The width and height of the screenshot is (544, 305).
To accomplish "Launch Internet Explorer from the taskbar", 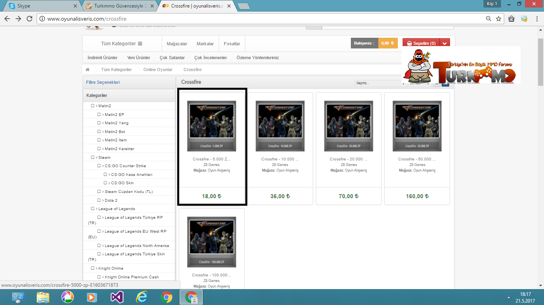I will pos(142,297).
